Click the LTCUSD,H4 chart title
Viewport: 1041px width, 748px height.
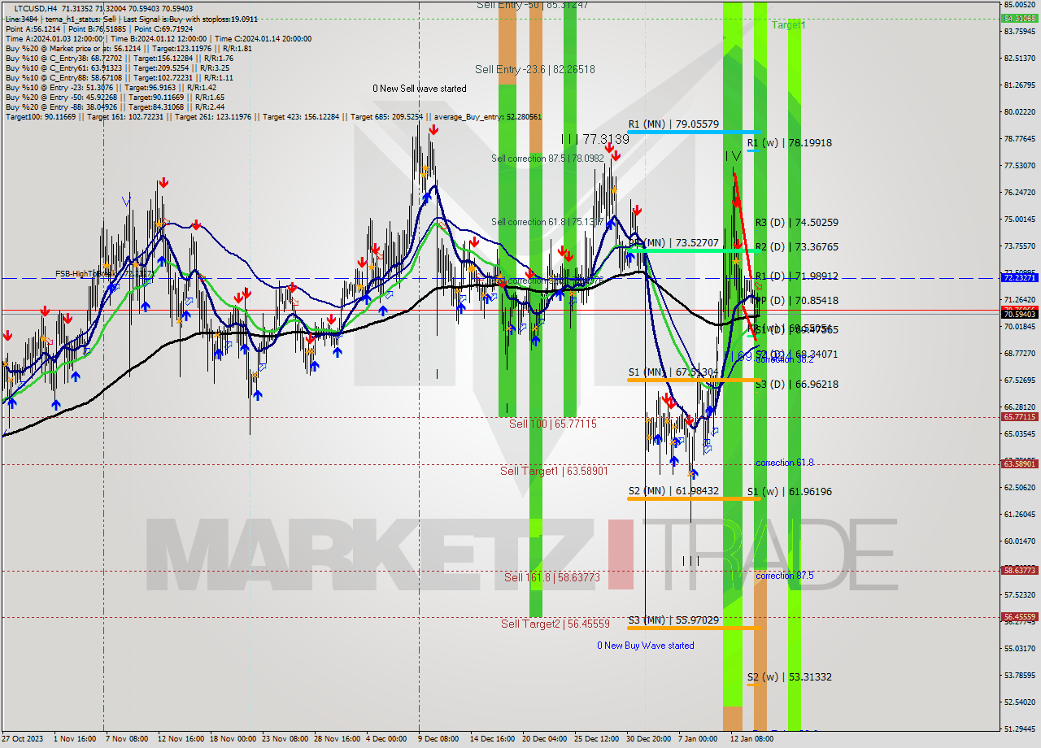[x=35, y=8]
